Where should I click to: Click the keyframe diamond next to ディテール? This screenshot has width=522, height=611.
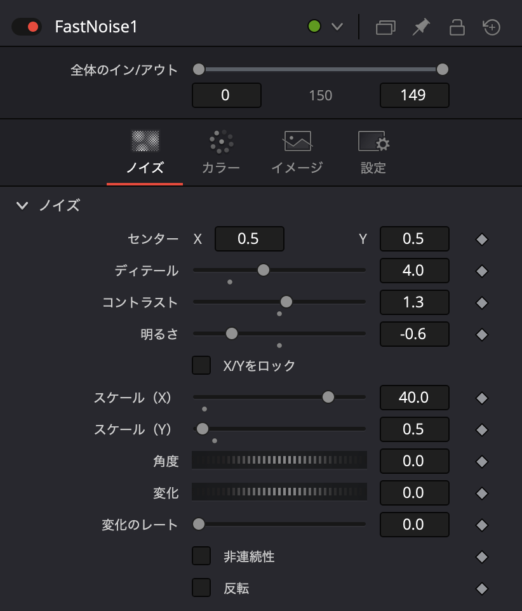pos(481,271)
